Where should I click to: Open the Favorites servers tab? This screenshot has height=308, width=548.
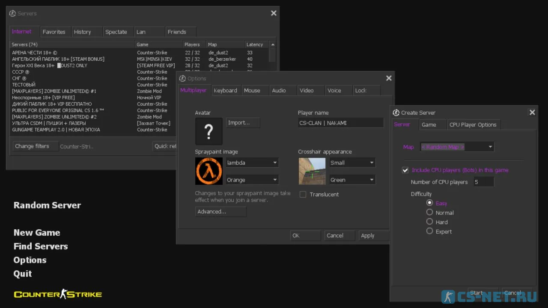point(54,32)
